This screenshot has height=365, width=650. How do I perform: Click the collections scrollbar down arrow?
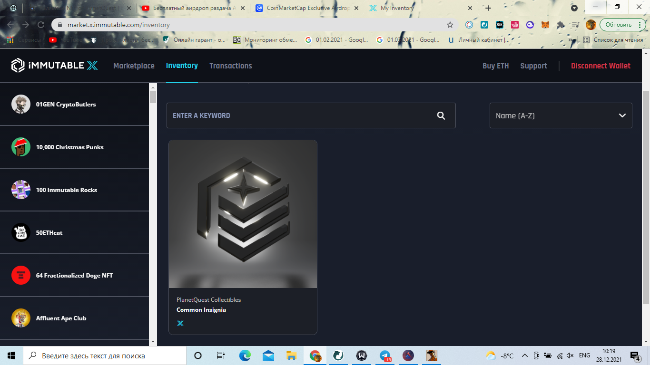pyautogui.click(x=153, y=342)
